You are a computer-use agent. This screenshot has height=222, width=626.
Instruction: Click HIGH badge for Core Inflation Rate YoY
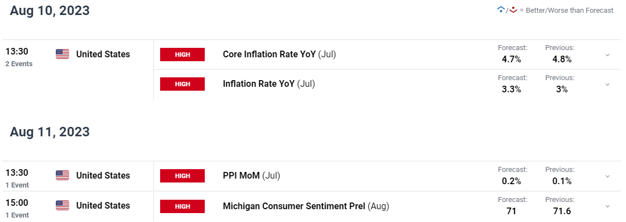click(182, 55)
